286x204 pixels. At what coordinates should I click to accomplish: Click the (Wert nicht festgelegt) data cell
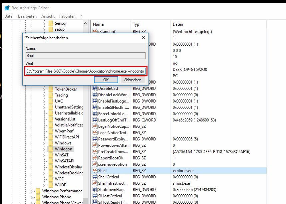coord(192,32)
